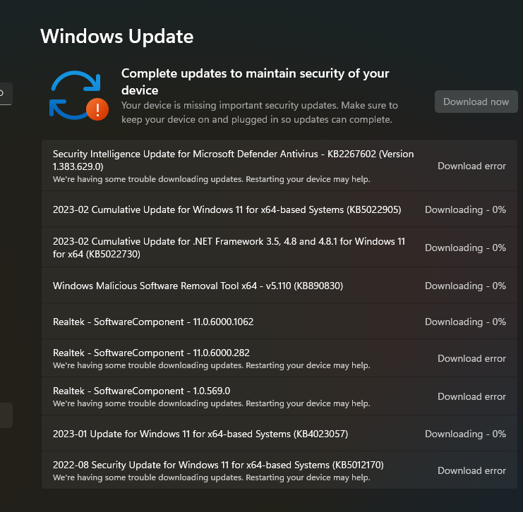Viewport: 523px width, 512px height.
Task: Select Realtek SoftwareComponent 1.0.569.0 row
Action: tap(279, 396)
